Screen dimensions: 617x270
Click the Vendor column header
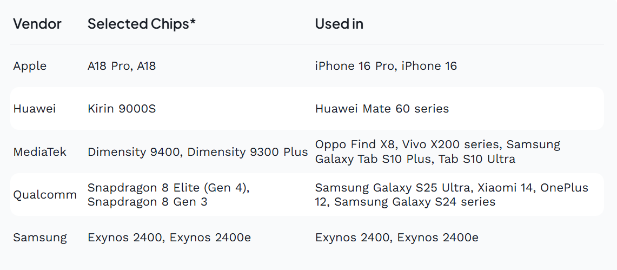coord(37,24)
